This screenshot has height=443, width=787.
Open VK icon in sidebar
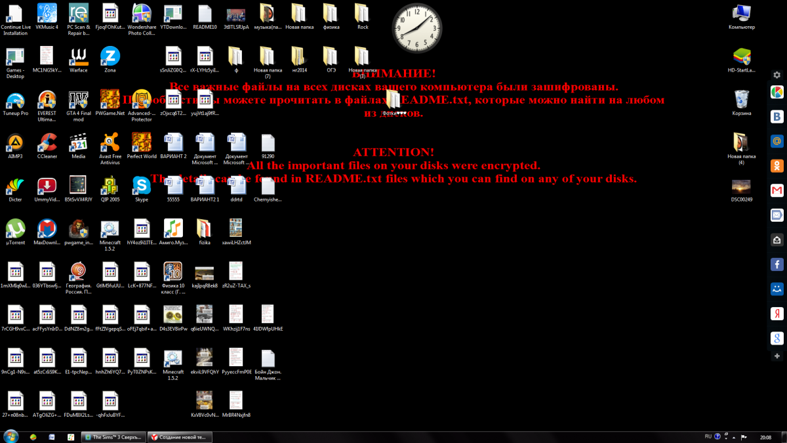point(777,117)
